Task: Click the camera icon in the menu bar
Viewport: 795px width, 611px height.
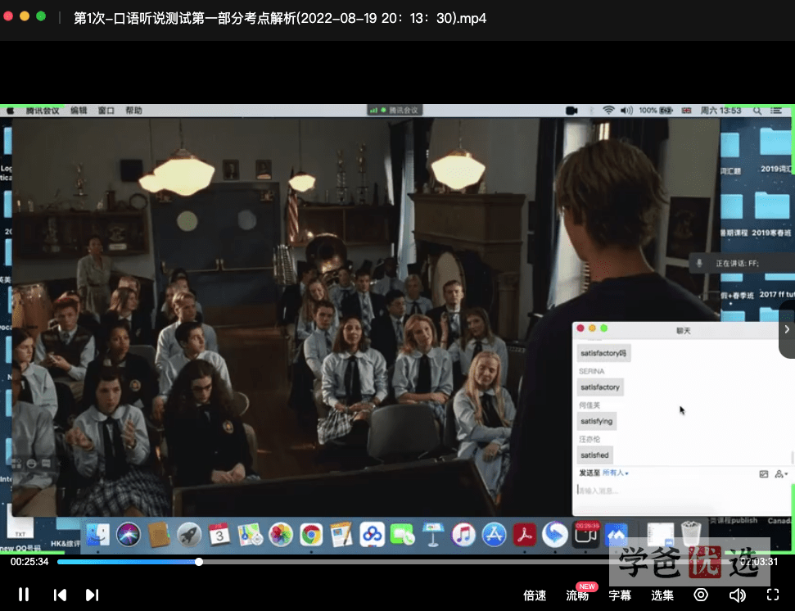Action: pyautogui.click(x=571, y=111)
